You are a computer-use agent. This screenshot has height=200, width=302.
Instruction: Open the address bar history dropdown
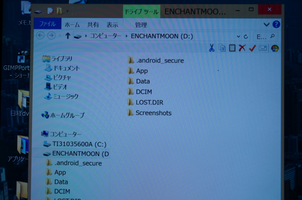(238, 37)
